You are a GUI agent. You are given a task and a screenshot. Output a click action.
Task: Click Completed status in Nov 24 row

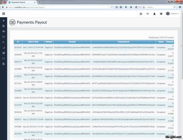tap(161, 98)
